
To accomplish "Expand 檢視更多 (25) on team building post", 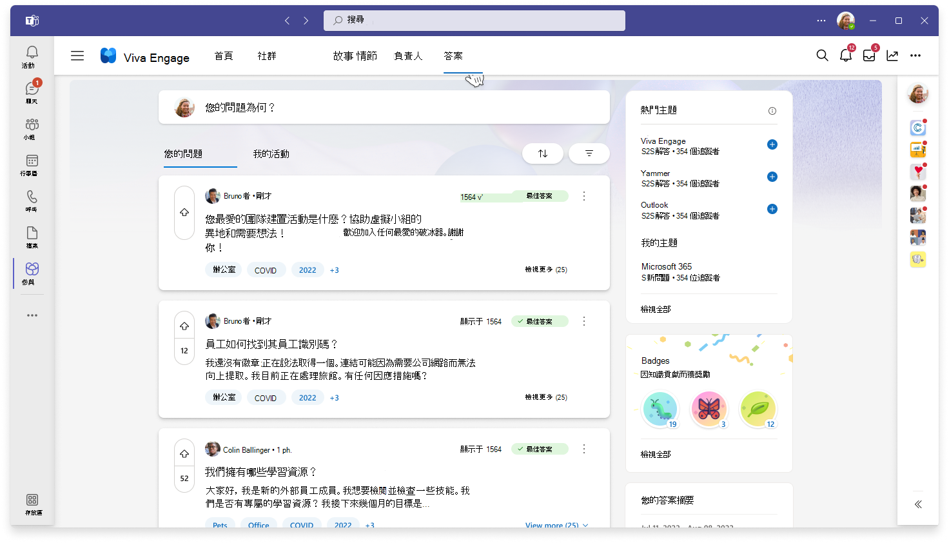I will point(546,270).
